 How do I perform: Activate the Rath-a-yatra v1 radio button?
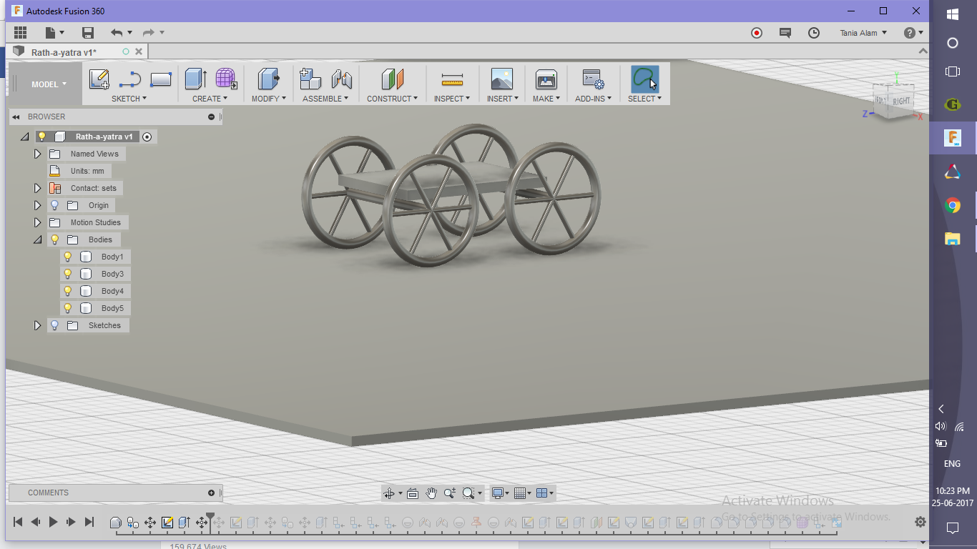(147, 137)
